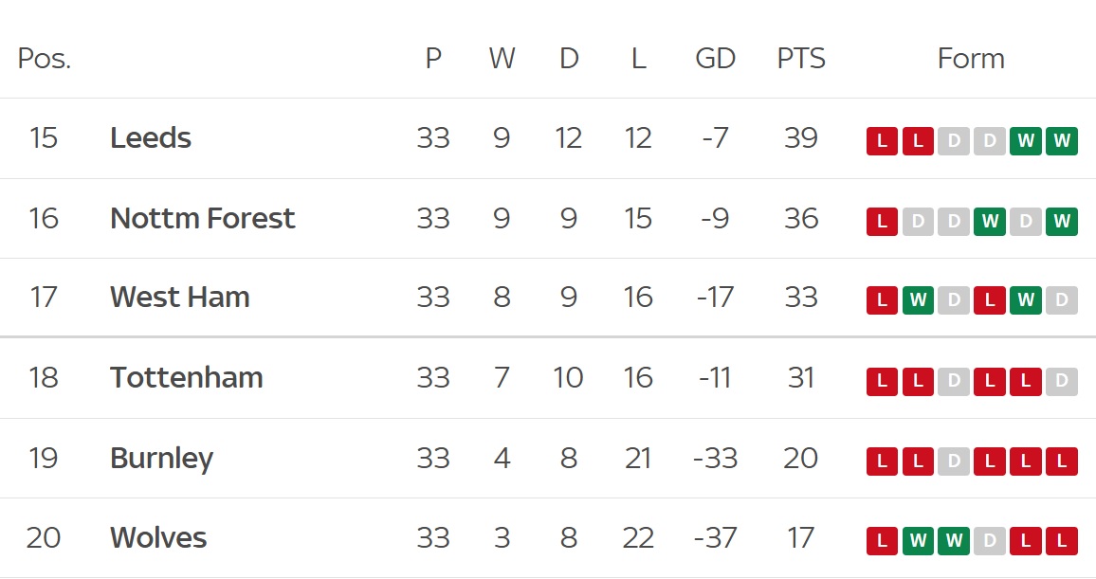Click Burnley's leftmost red L form badge
Screen dimensions: 1096x579
[882, 461]
